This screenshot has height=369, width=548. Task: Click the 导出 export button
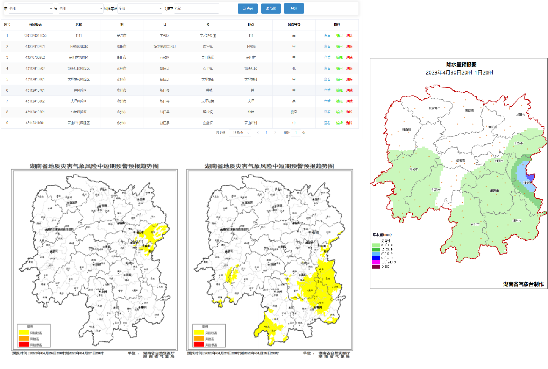point(294,8)
